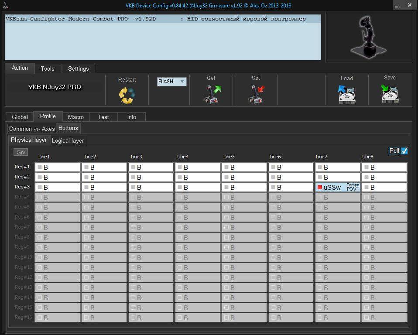Click Reg#3 Line8 button cell
418x335 pixels.
[x=384, y=188]
